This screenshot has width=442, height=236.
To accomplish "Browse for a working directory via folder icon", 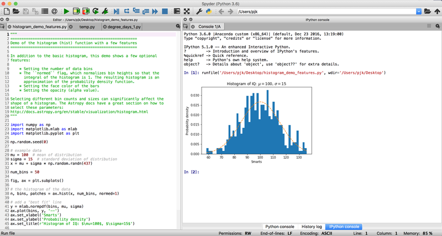I will [428, 12].
